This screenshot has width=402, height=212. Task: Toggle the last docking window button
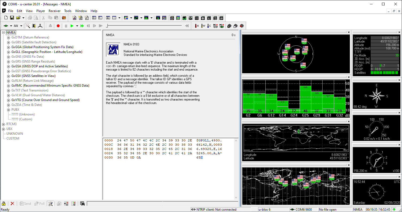click(221, 18)
